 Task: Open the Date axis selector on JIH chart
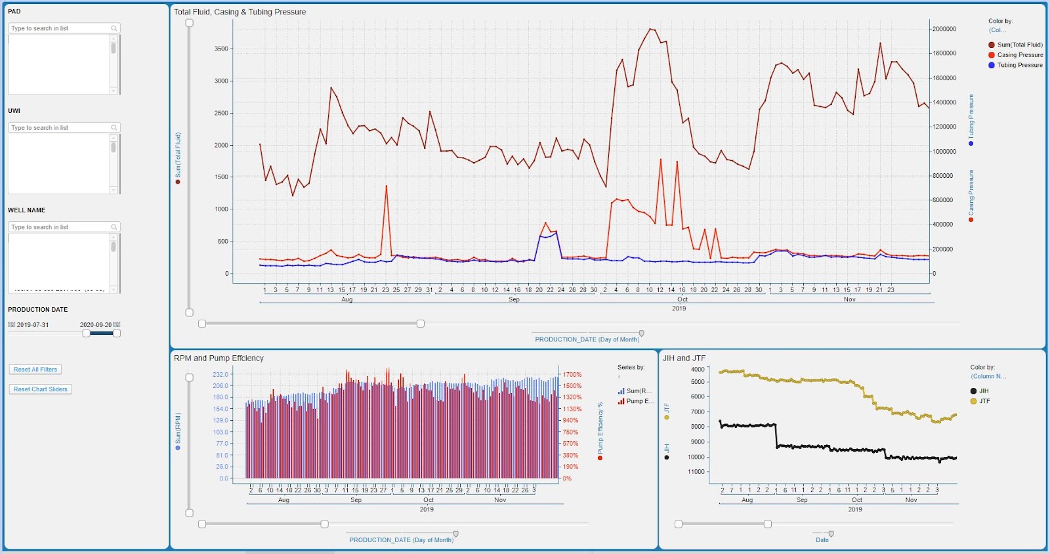[822, 540]
